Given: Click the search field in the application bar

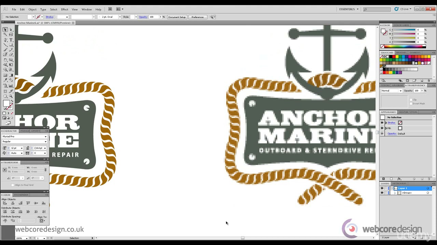Looking at the screenshot, I should (x=377, y=9).
